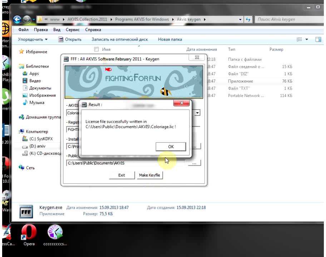Viewport: 326px width, 257px height.
Task: Open the AKVIS product combo box arrow
Action: click(x=197, y=113)
